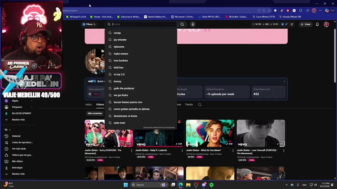The image size is (337, 189).
Task: Select 'kidd keo' from the list
Action: (141, 67)
